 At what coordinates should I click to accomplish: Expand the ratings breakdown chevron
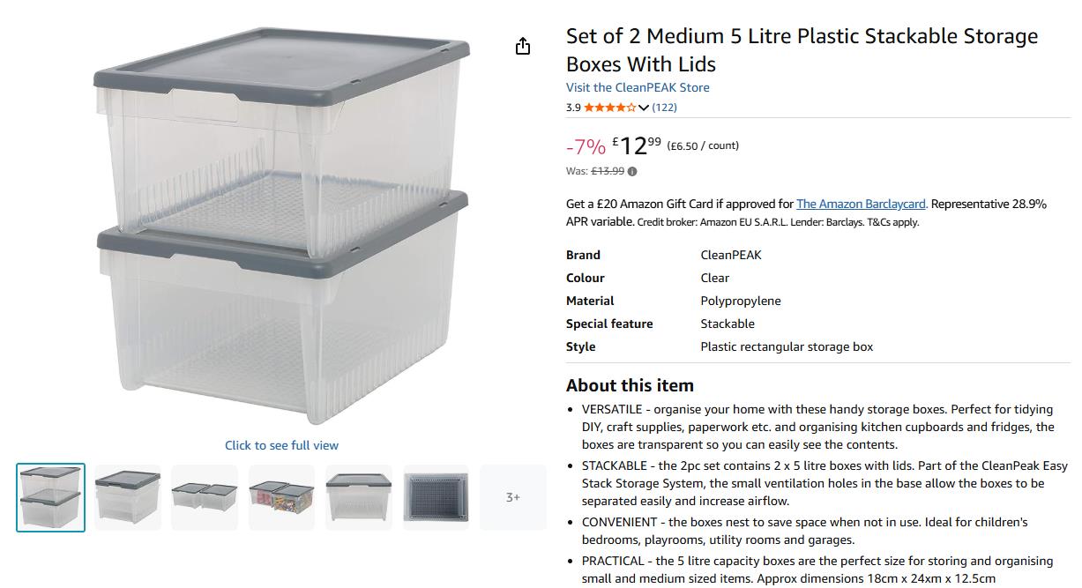(644, 108)
